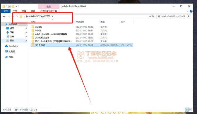Screen dimensions: 197x114
Task: Click the search magnifier icon
Action: 189,16
